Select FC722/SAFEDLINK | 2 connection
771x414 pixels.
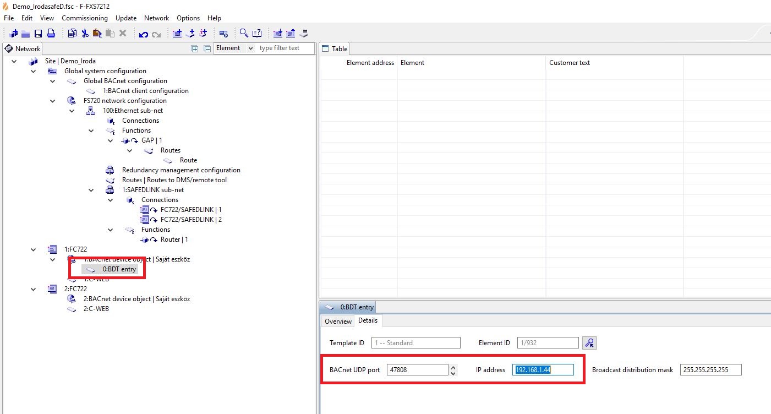point(190,220)
